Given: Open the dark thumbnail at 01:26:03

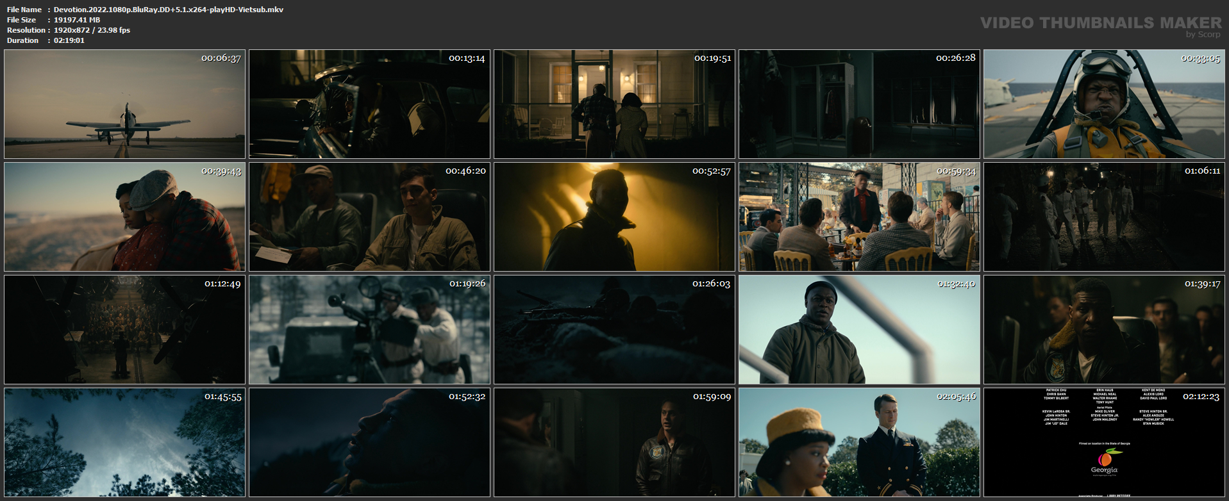Looking at the screenshot, I should pyautogui.click(x=614, y=329).
